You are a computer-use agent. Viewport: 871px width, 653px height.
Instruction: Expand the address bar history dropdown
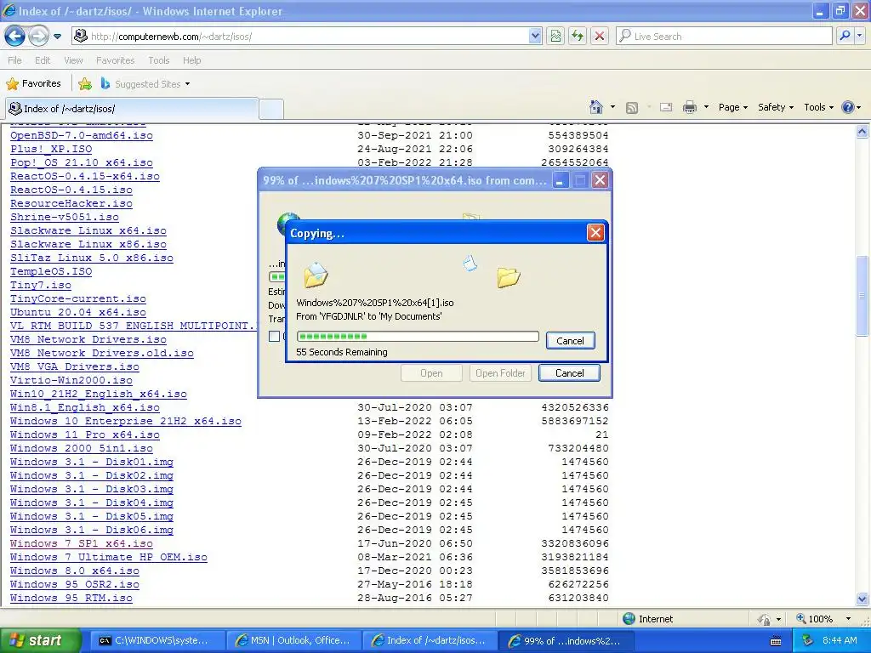535,36
